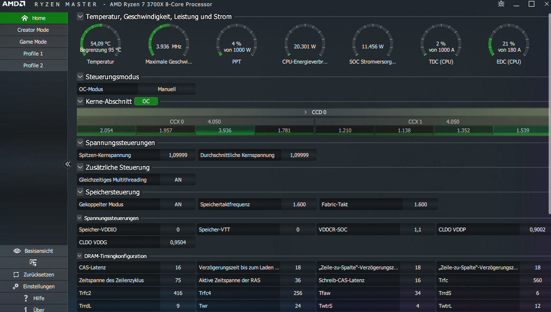
Task: Click the vertical scrollbar on right edge
Action: pyautogui.click(x=550, y=114)
